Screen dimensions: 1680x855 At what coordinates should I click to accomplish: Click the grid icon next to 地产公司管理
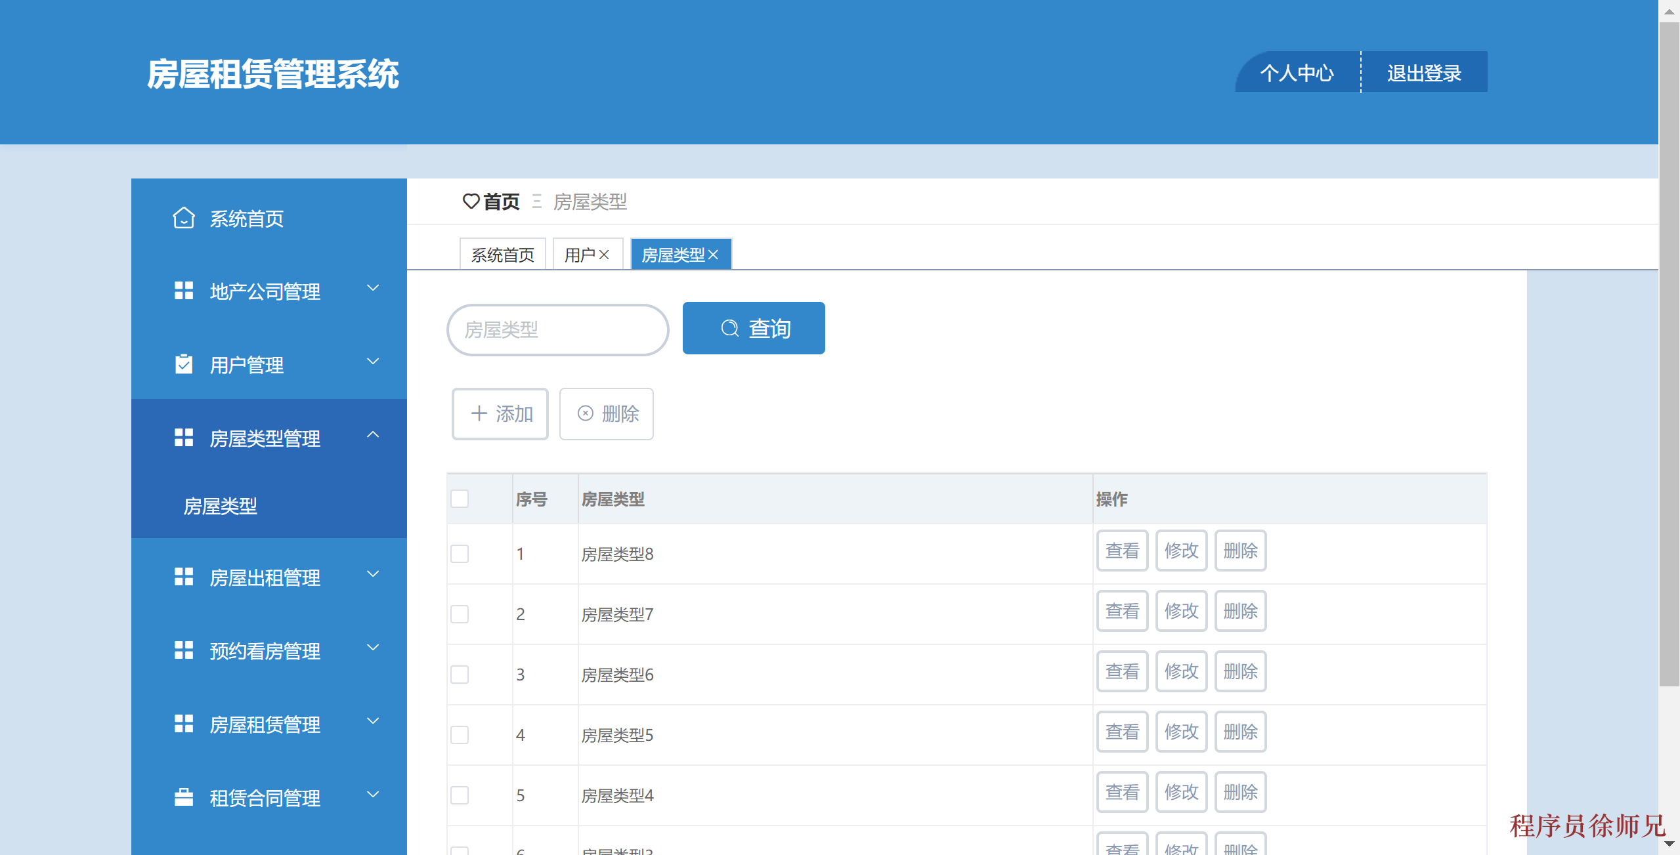pos(183,291)
